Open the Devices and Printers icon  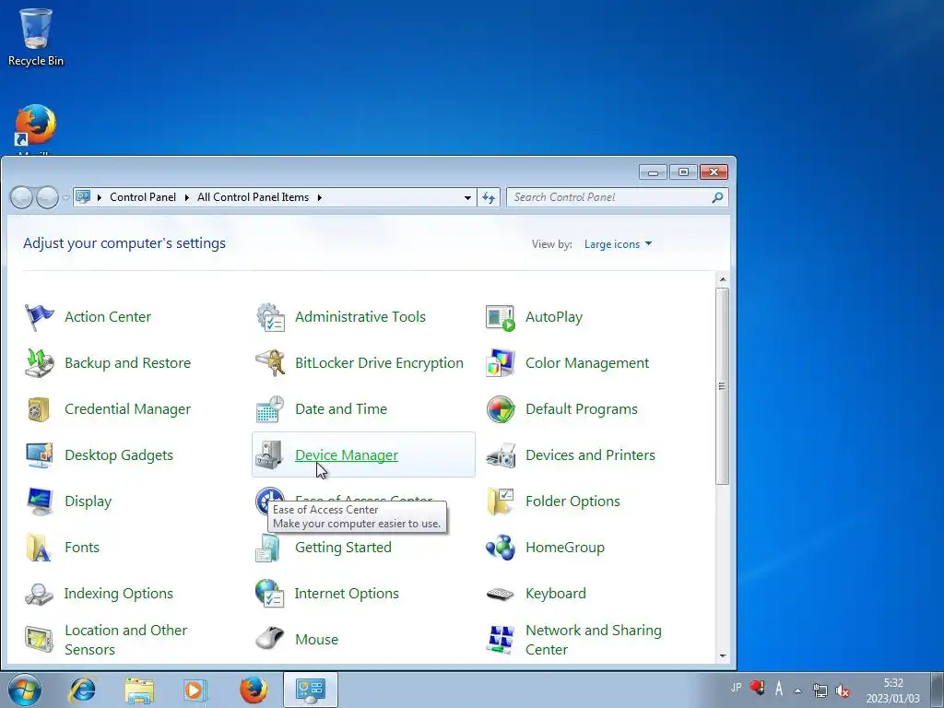[501, 455]
